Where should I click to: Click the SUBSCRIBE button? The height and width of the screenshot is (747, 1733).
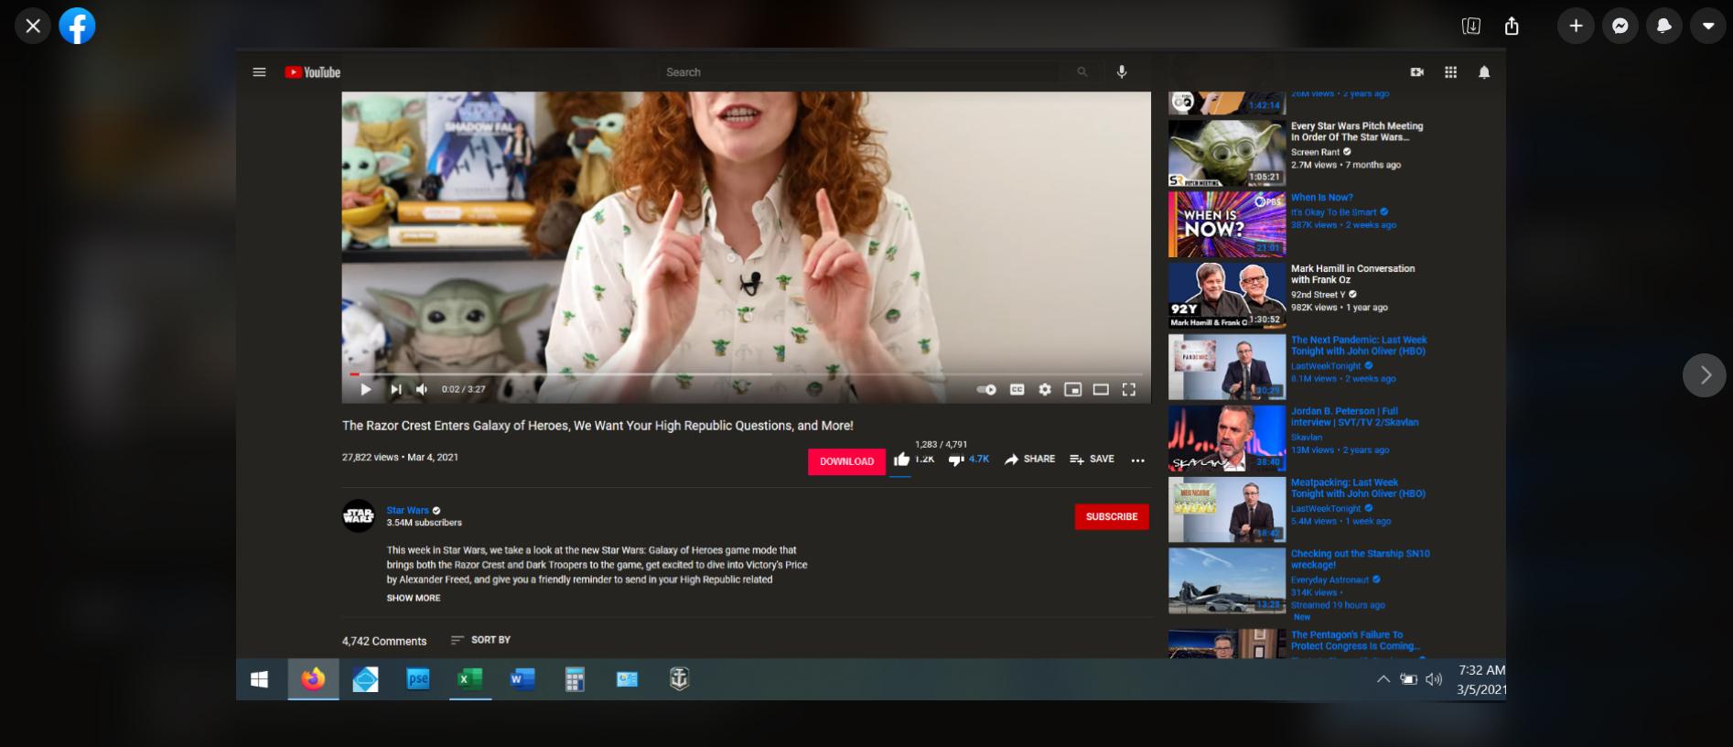pos(1112,517)
